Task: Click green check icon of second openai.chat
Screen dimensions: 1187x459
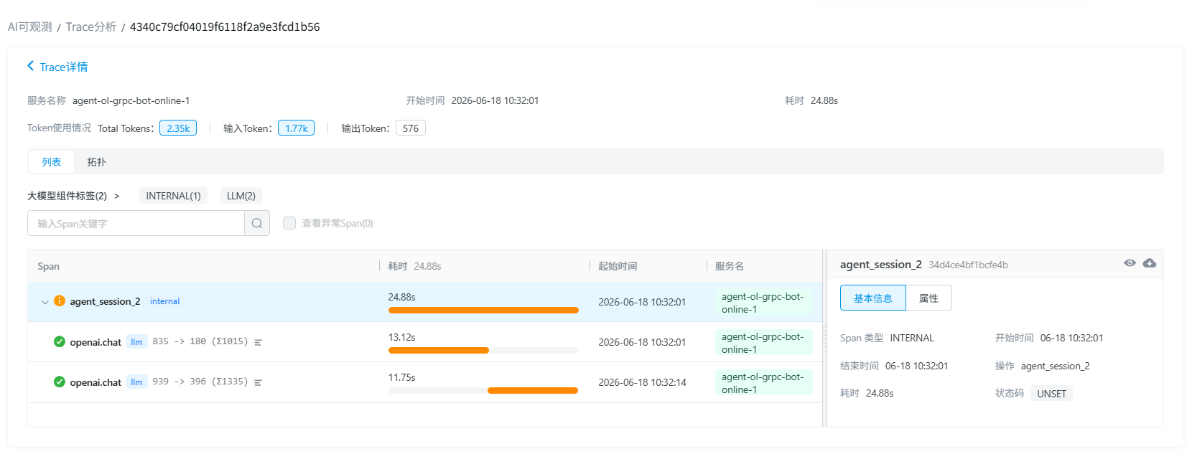Action: 60,382
